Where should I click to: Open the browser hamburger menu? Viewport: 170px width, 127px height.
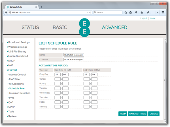163,12
